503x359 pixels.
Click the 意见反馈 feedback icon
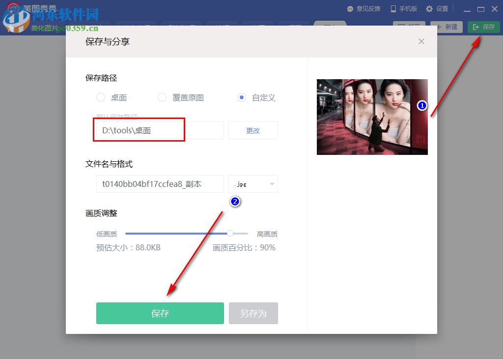pyautogui.click(x=349, y=8)
